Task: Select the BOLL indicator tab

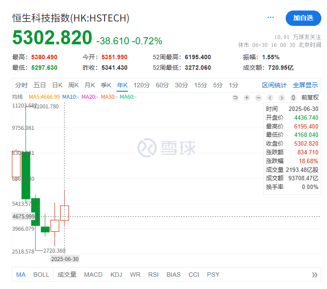Action: 41,275
